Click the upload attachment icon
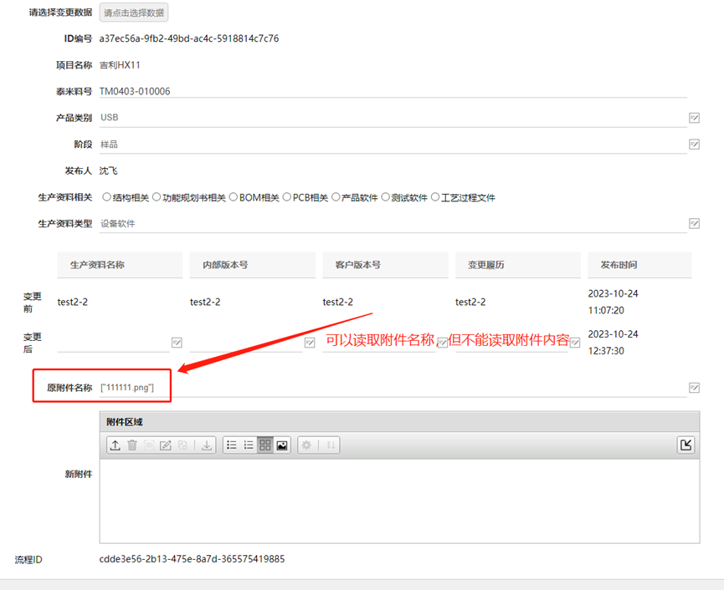724x590 pixels. [116, 445]
